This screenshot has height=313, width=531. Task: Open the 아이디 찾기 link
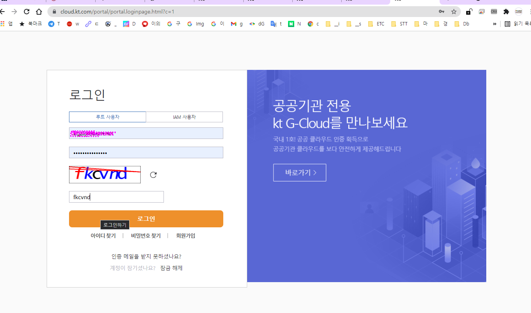(x=103, y=236)
